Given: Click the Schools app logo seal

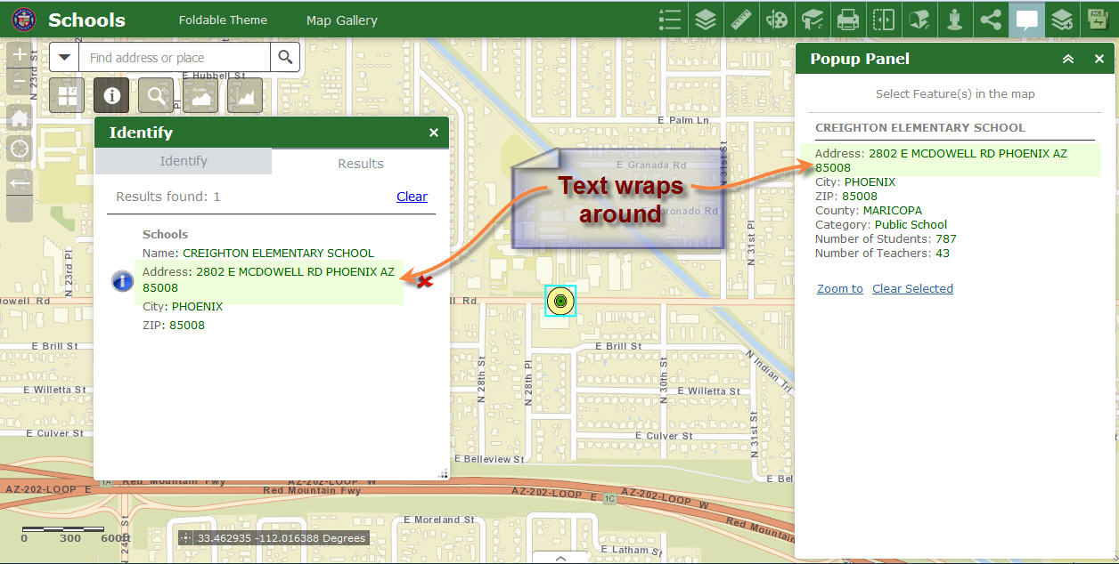Looking at the screenshot, I should [24, 20].
